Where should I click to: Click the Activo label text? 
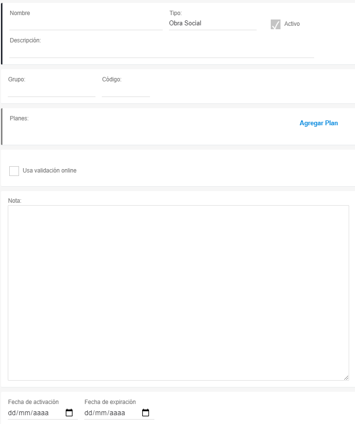click(x=292, y=24)
